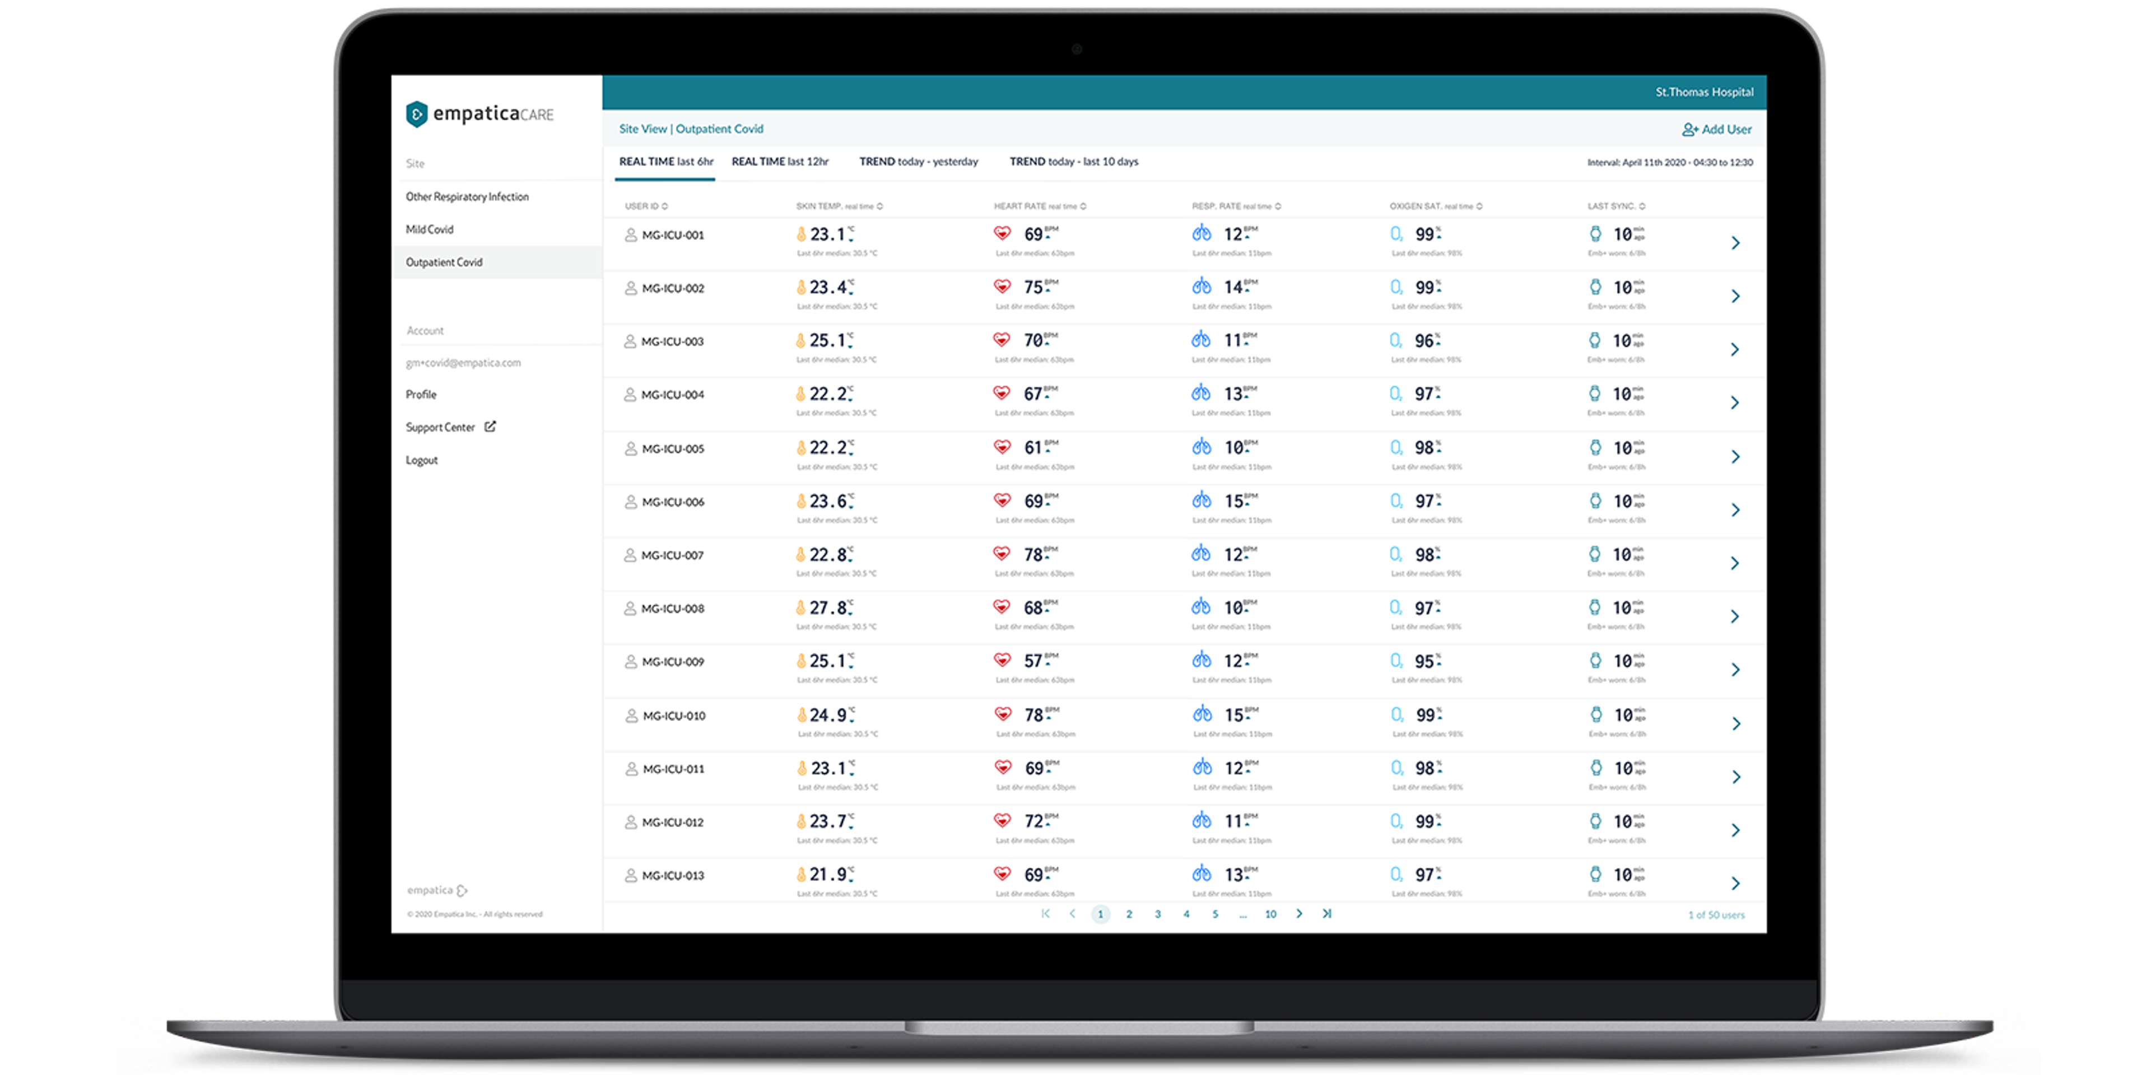Click oxygen saturation icon for MG-ICU-010
Image resolution: width=2151 pixels, height=1075 pixels.
click(x=1396, y=714)
